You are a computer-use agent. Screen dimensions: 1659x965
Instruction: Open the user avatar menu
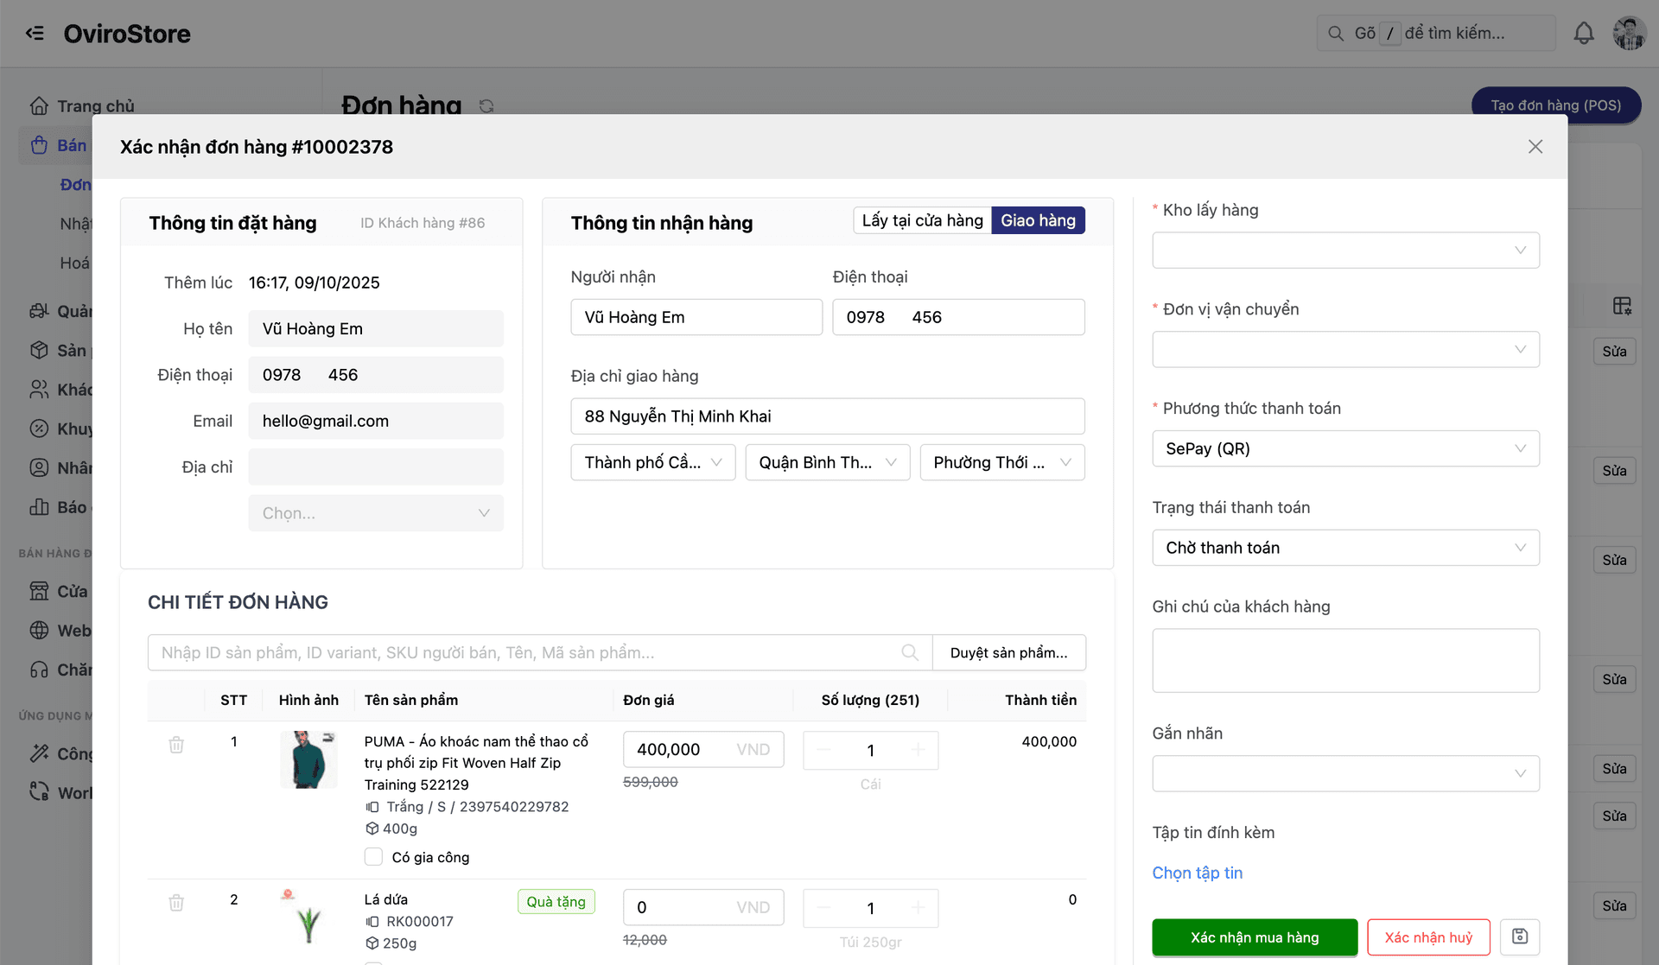1629,34
